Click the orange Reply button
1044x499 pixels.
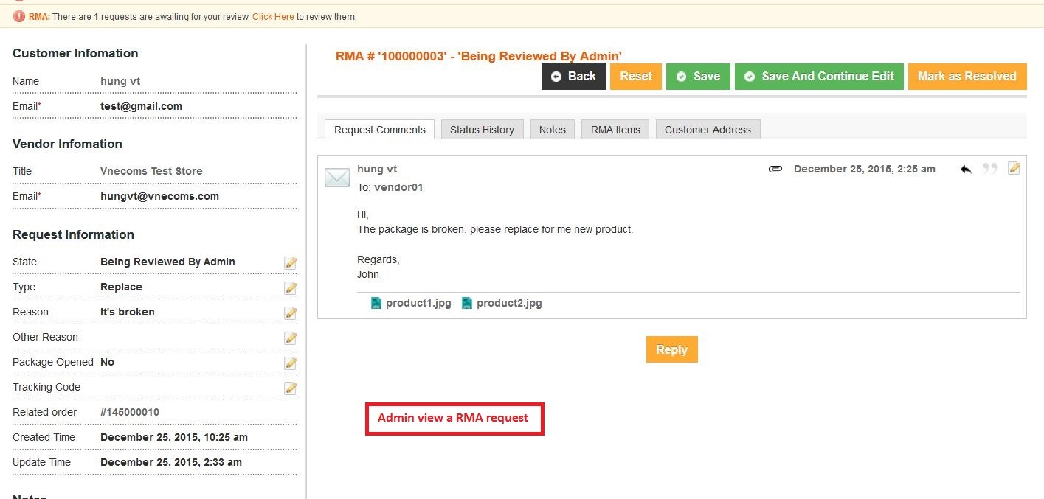671,349
